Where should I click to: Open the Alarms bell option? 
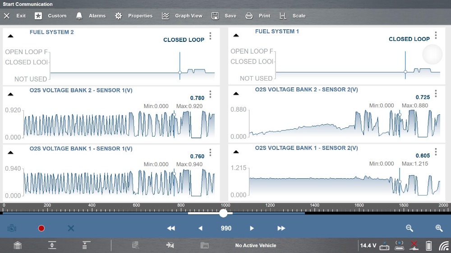point(91,16)
